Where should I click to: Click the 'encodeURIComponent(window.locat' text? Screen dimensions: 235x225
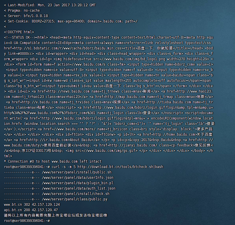182,118
